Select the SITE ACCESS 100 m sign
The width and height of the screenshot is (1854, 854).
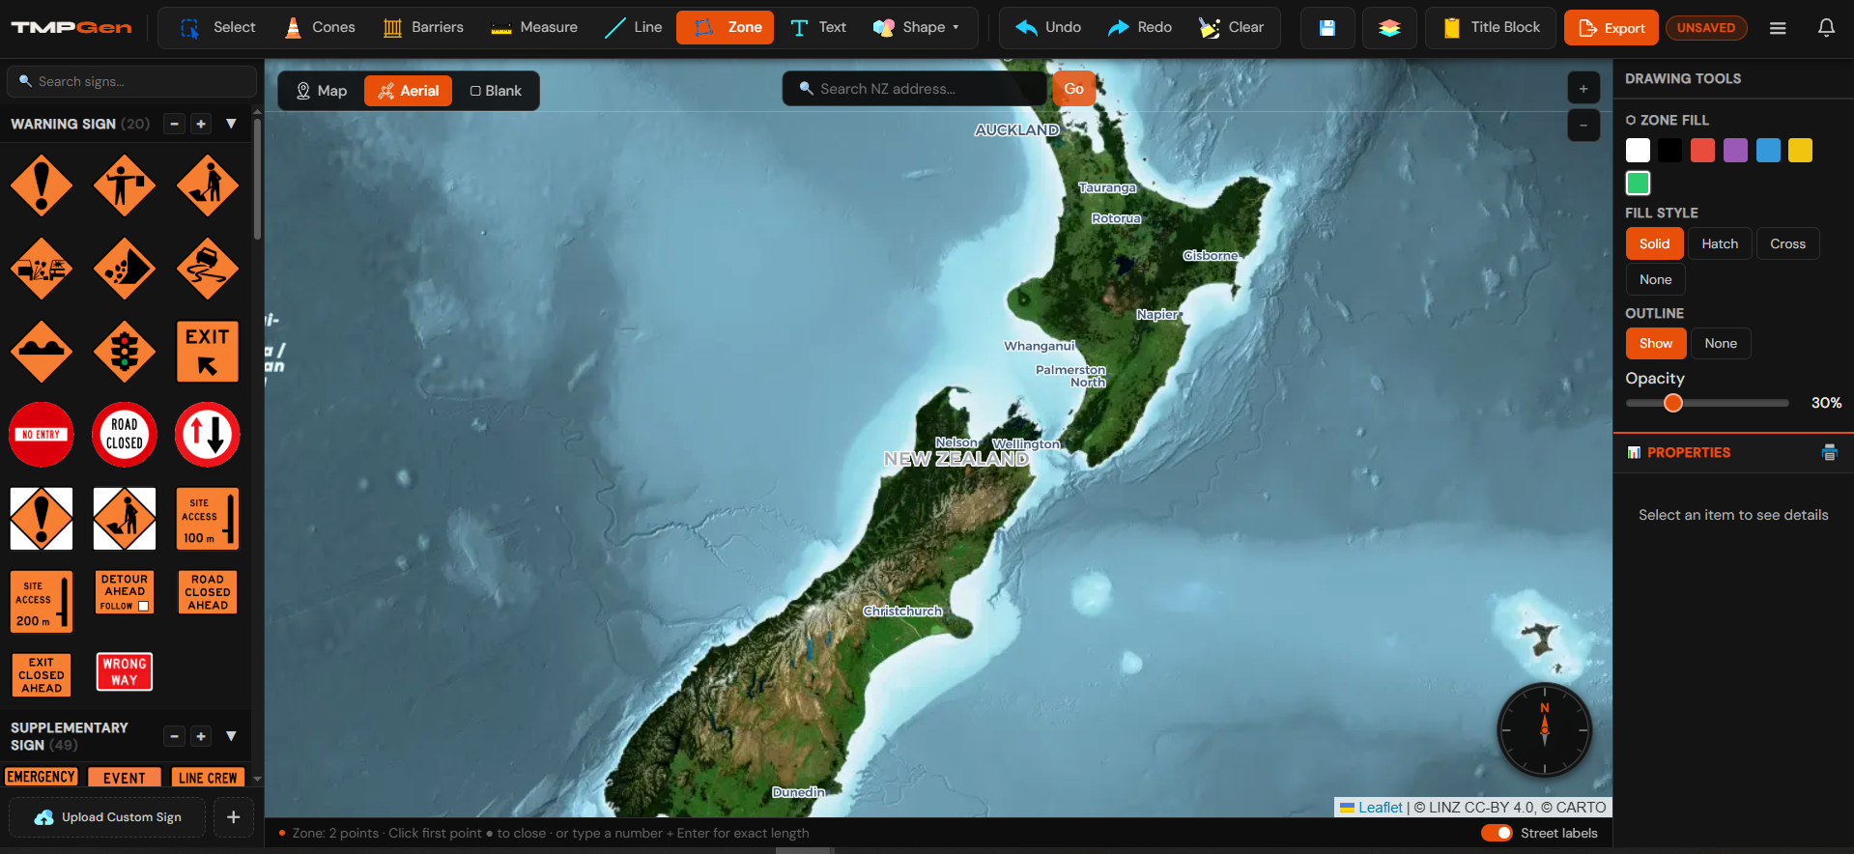(x=208, y=519)
